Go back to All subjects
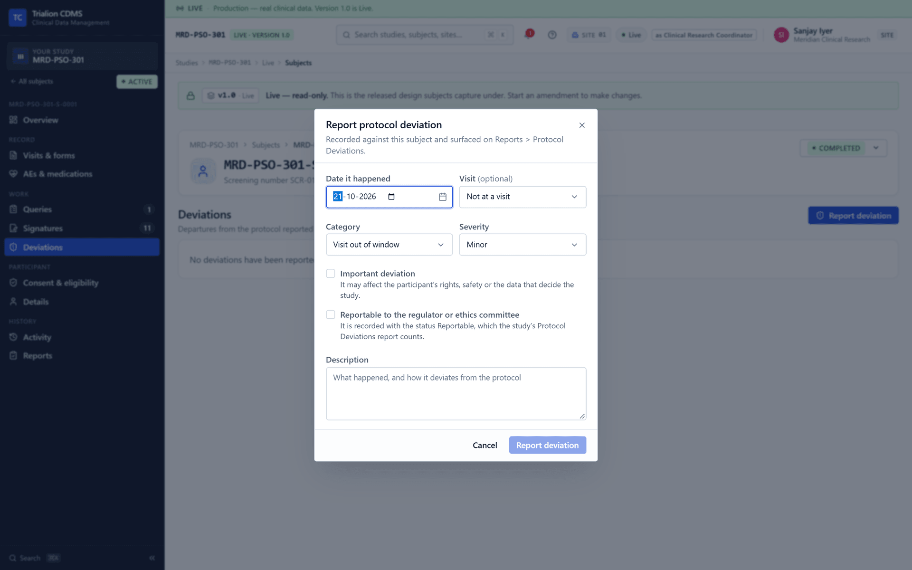The height and width of the screenshot is (570, 912). [x=32, y=82]
